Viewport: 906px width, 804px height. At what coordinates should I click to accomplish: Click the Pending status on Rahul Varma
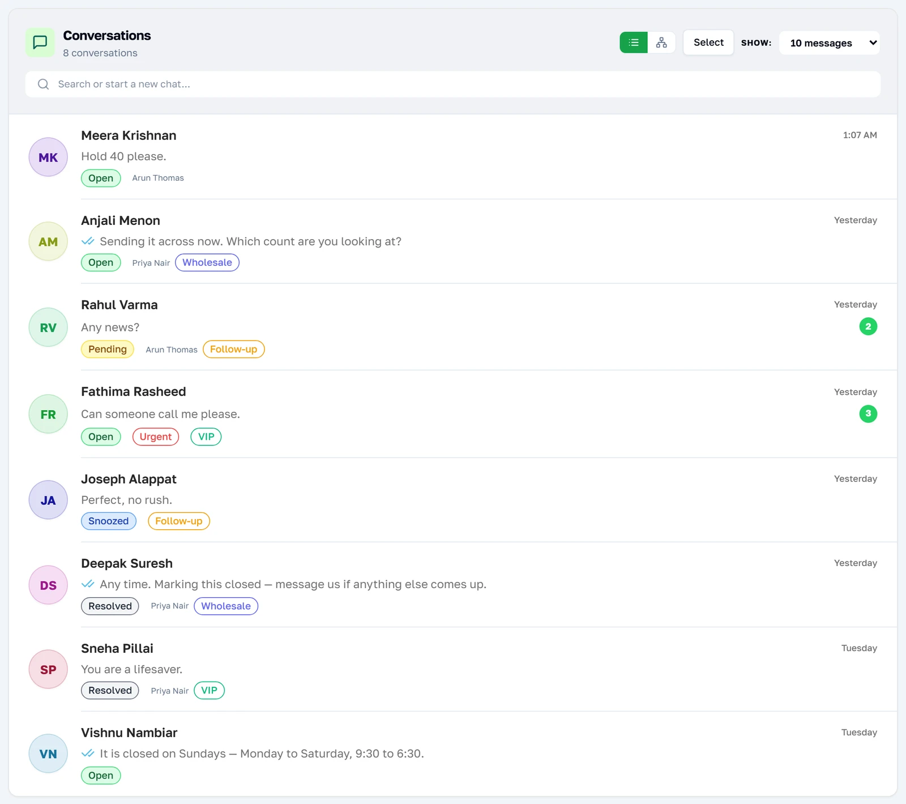click(108, 349)
